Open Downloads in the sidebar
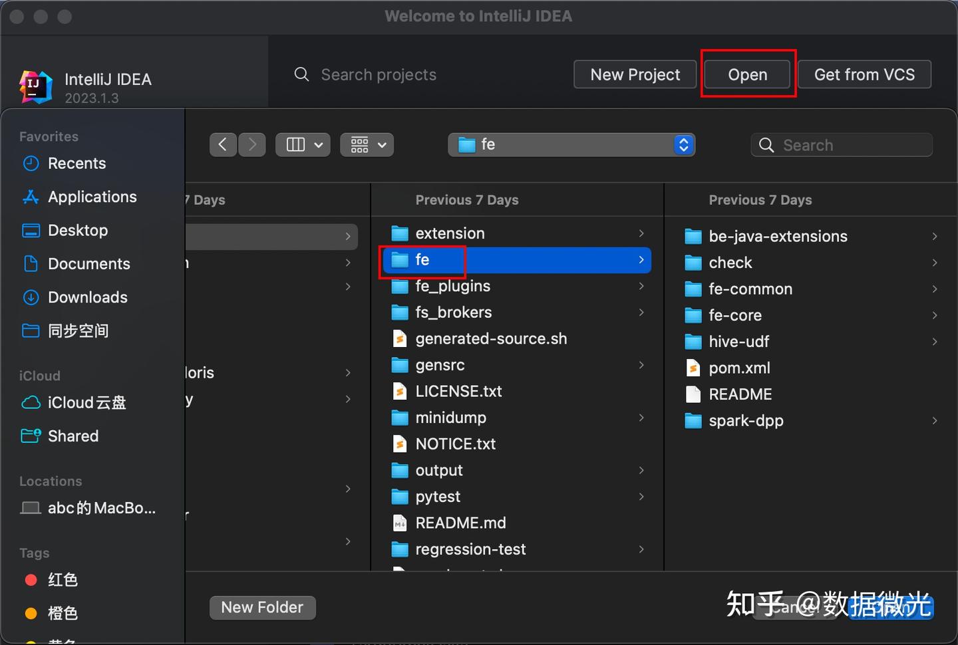This screenshot has height=645, width=958. click(x=87, y=297)
